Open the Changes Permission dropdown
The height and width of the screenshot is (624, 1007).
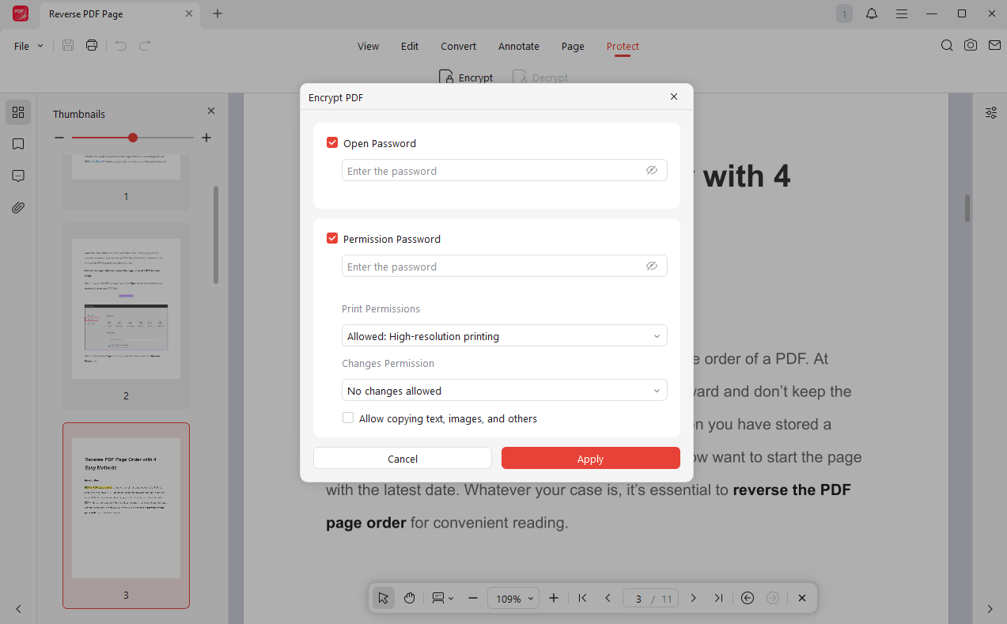pos(505,391)
